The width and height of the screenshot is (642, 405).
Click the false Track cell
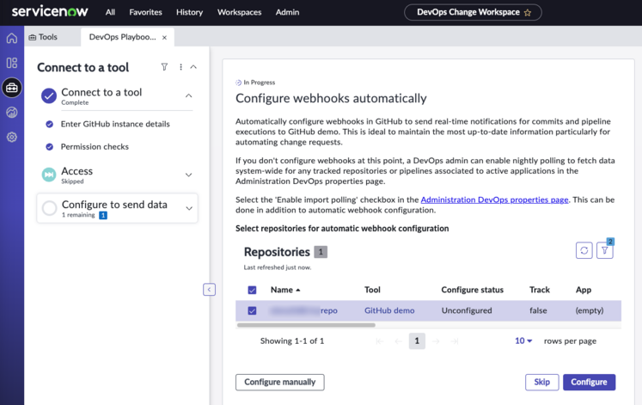click(538, 310)
